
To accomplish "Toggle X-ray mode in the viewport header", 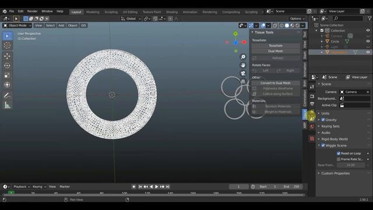I will pos(275,26).
